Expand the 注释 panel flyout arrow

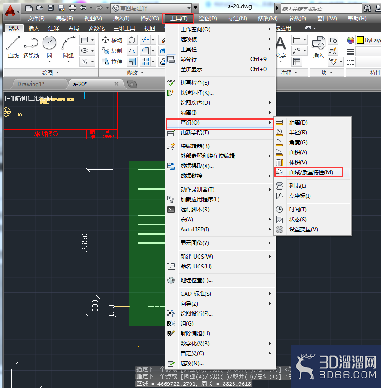point(296,72)
